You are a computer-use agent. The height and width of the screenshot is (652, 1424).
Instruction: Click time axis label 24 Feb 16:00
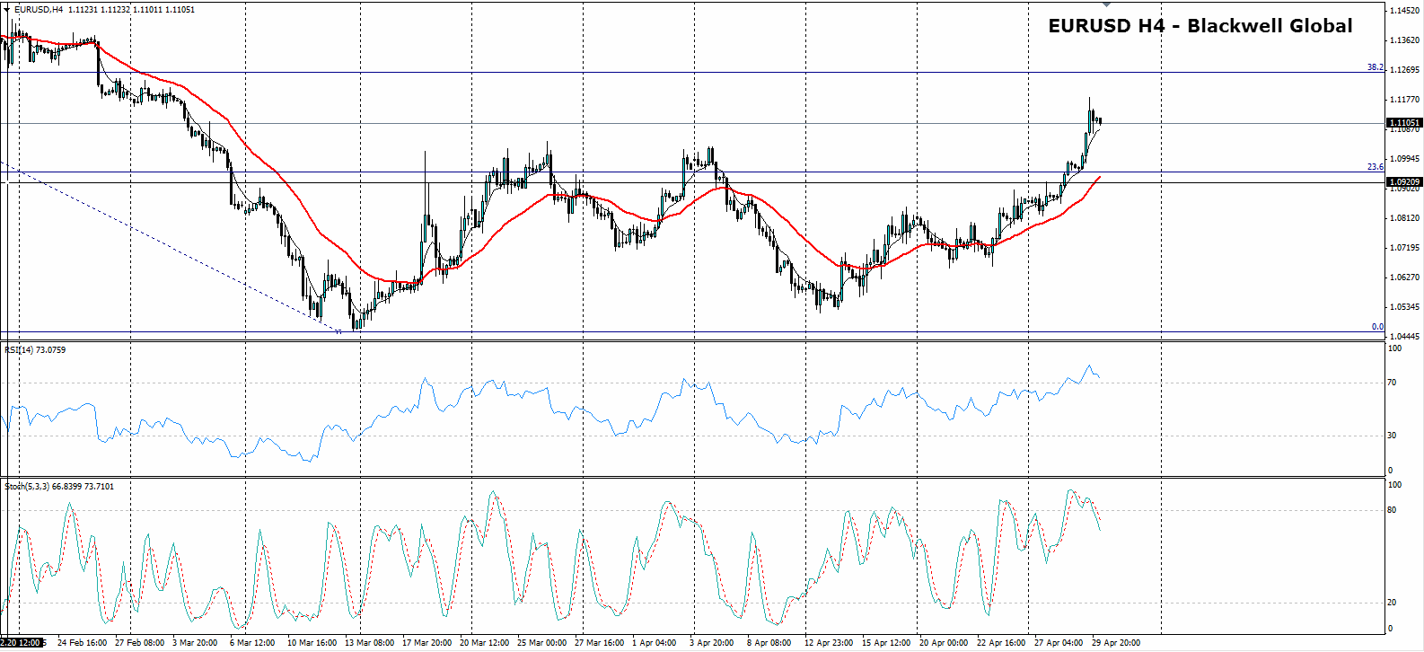click(82, 643)
